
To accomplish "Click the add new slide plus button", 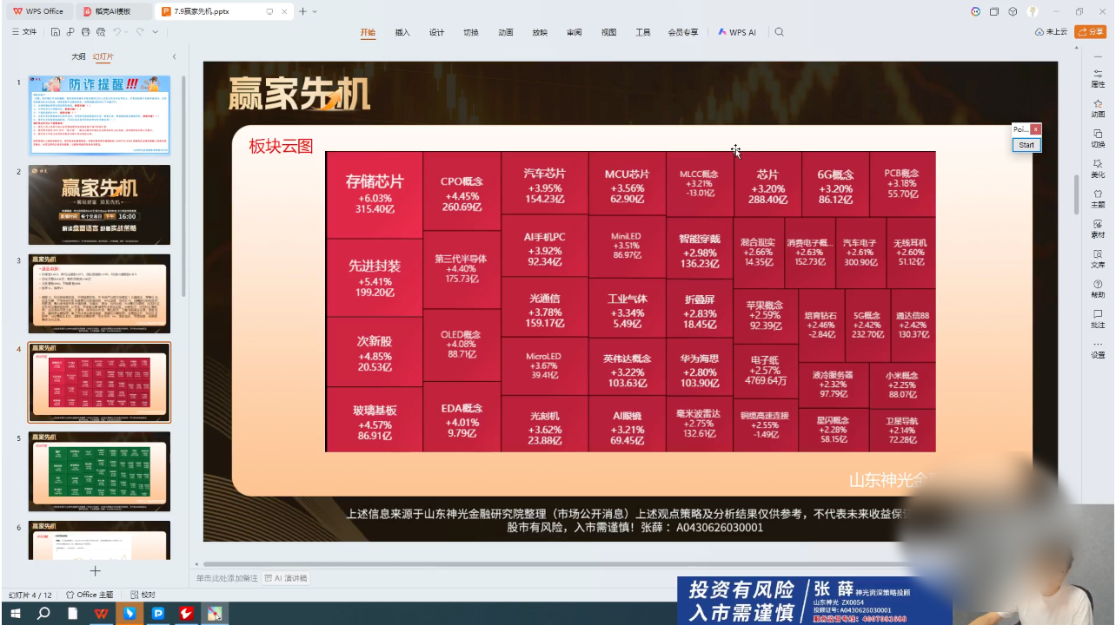I will pyautogui.click(x=96, y=571).
